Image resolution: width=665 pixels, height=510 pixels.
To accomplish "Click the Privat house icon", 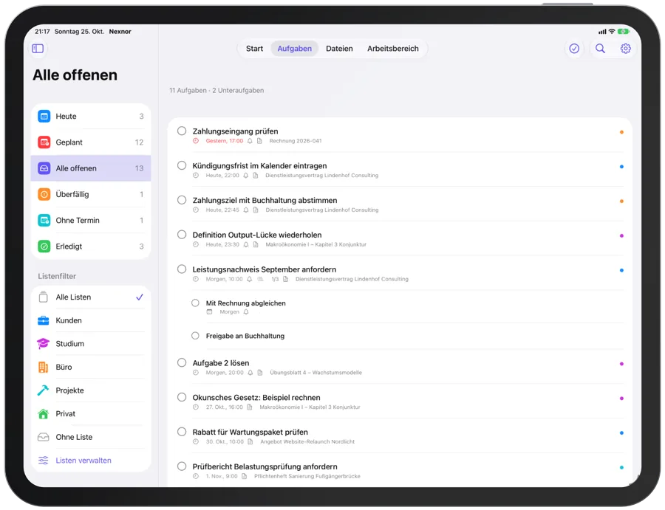I will 44,414.
